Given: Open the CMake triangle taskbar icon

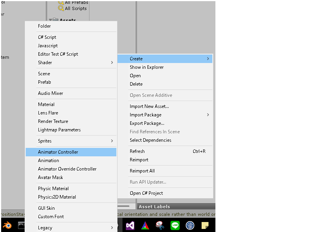Looking at the screenshot, I should coord(145,225).
